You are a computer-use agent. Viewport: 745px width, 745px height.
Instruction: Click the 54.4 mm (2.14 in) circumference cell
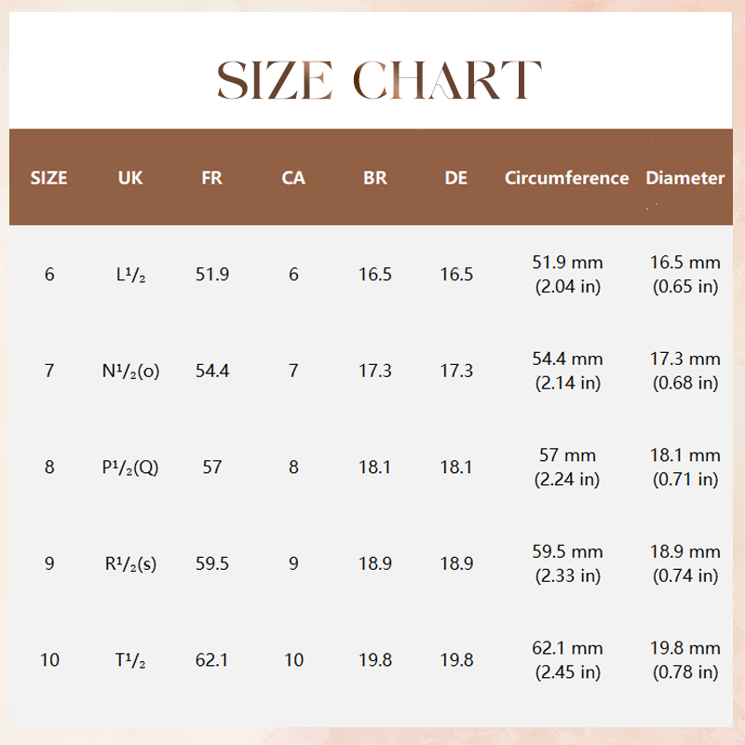[568, 371]
